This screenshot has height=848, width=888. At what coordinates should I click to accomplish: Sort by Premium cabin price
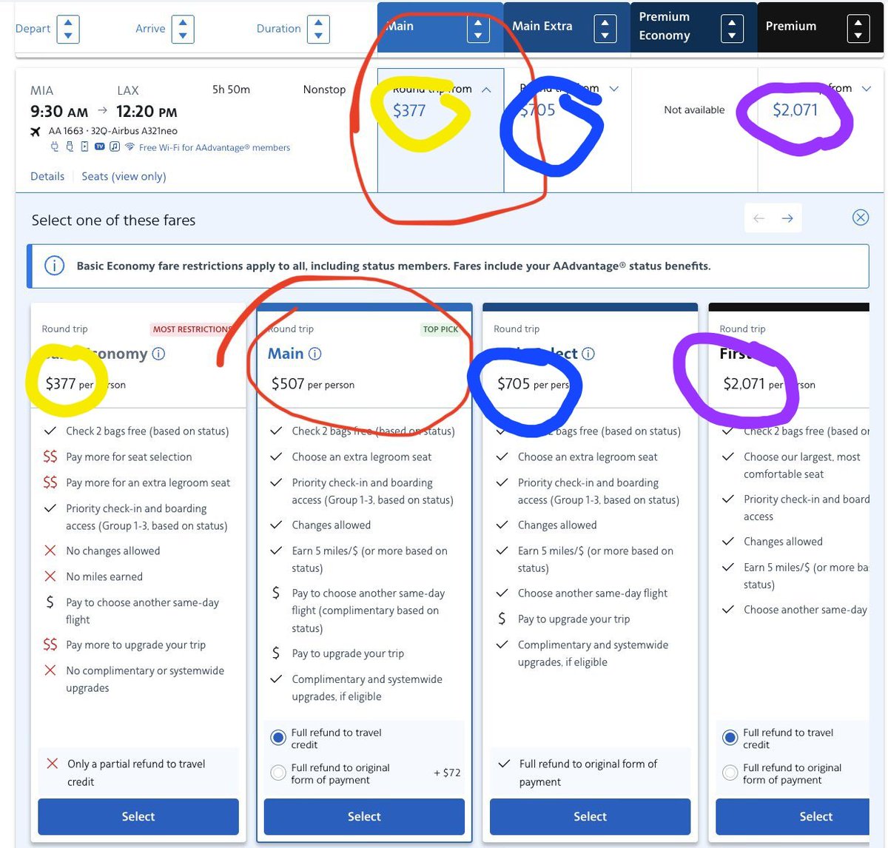point(858,29)
